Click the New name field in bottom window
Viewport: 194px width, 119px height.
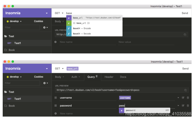click(x=88, y=114)
